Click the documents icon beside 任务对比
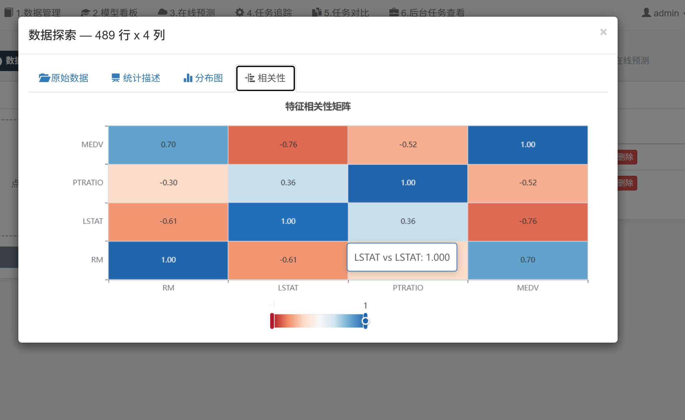685x420 pixels. pos(317,12)
